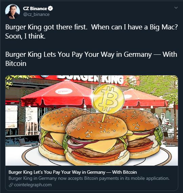Open tweet text 'Burger King got there first'
Screen dimensions: 183x193
46,27
